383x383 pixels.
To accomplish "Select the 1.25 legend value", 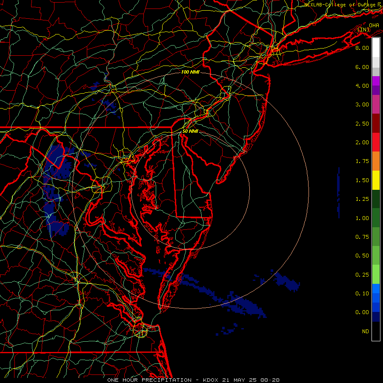I will [362, 199].
